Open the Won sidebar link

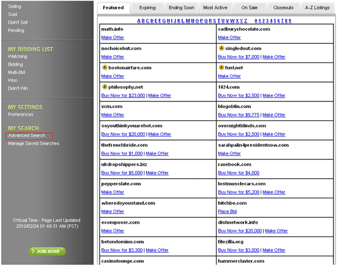(13, 80)
